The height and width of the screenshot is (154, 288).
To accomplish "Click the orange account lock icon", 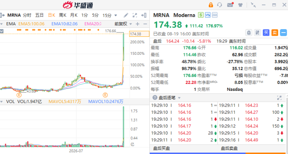I will click(x=211, y=5).
